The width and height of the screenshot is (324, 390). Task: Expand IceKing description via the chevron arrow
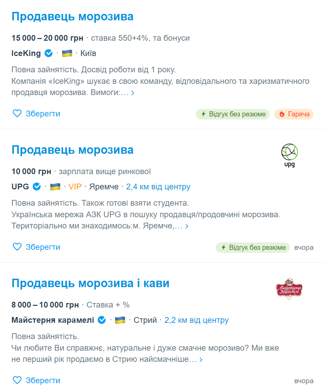(133, 92)
